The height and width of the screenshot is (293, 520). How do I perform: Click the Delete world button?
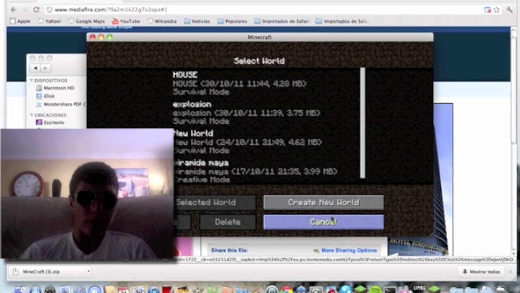coord(227,222)
